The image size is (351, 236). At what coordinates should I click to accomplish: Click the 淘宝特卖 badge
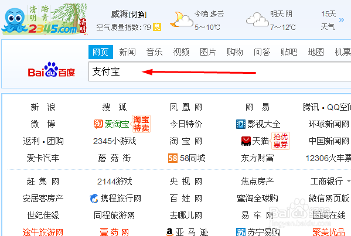[x=141, y=124]
